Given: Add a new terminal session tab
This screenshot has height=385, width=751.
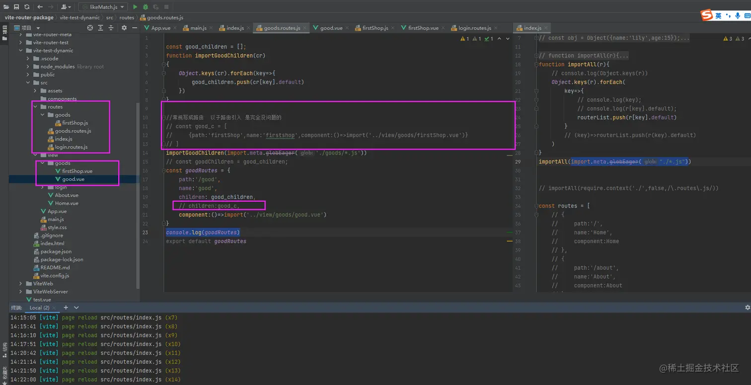Looking at the screenshot, I should [x=66, y=308].
